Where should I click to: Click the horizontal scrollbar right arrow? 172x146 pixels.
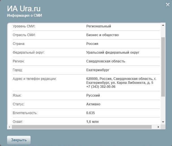click(158, 127)
